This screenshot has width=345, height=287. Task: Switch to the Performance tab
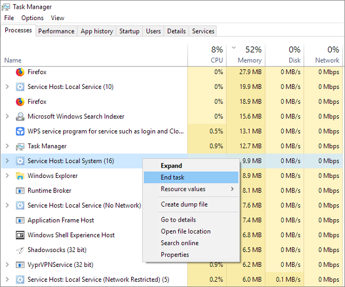(56, 31)
